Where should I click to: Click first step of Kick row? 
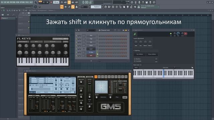99,36
